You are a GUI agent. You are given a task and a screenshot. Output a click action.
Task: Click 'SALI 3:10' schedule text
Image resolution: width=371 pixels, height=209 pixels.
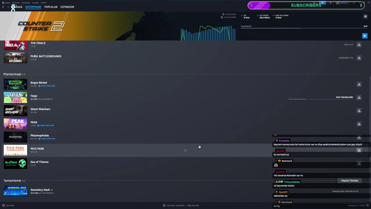click(x=348, y=45)
